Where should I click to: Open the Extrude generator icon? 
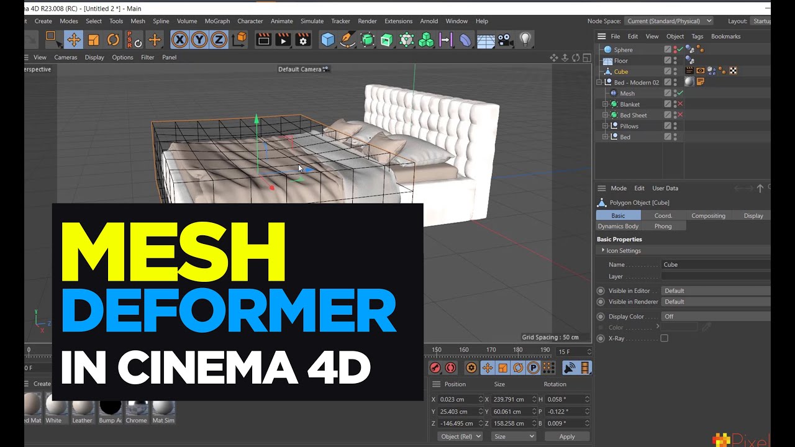pos(386,40)
